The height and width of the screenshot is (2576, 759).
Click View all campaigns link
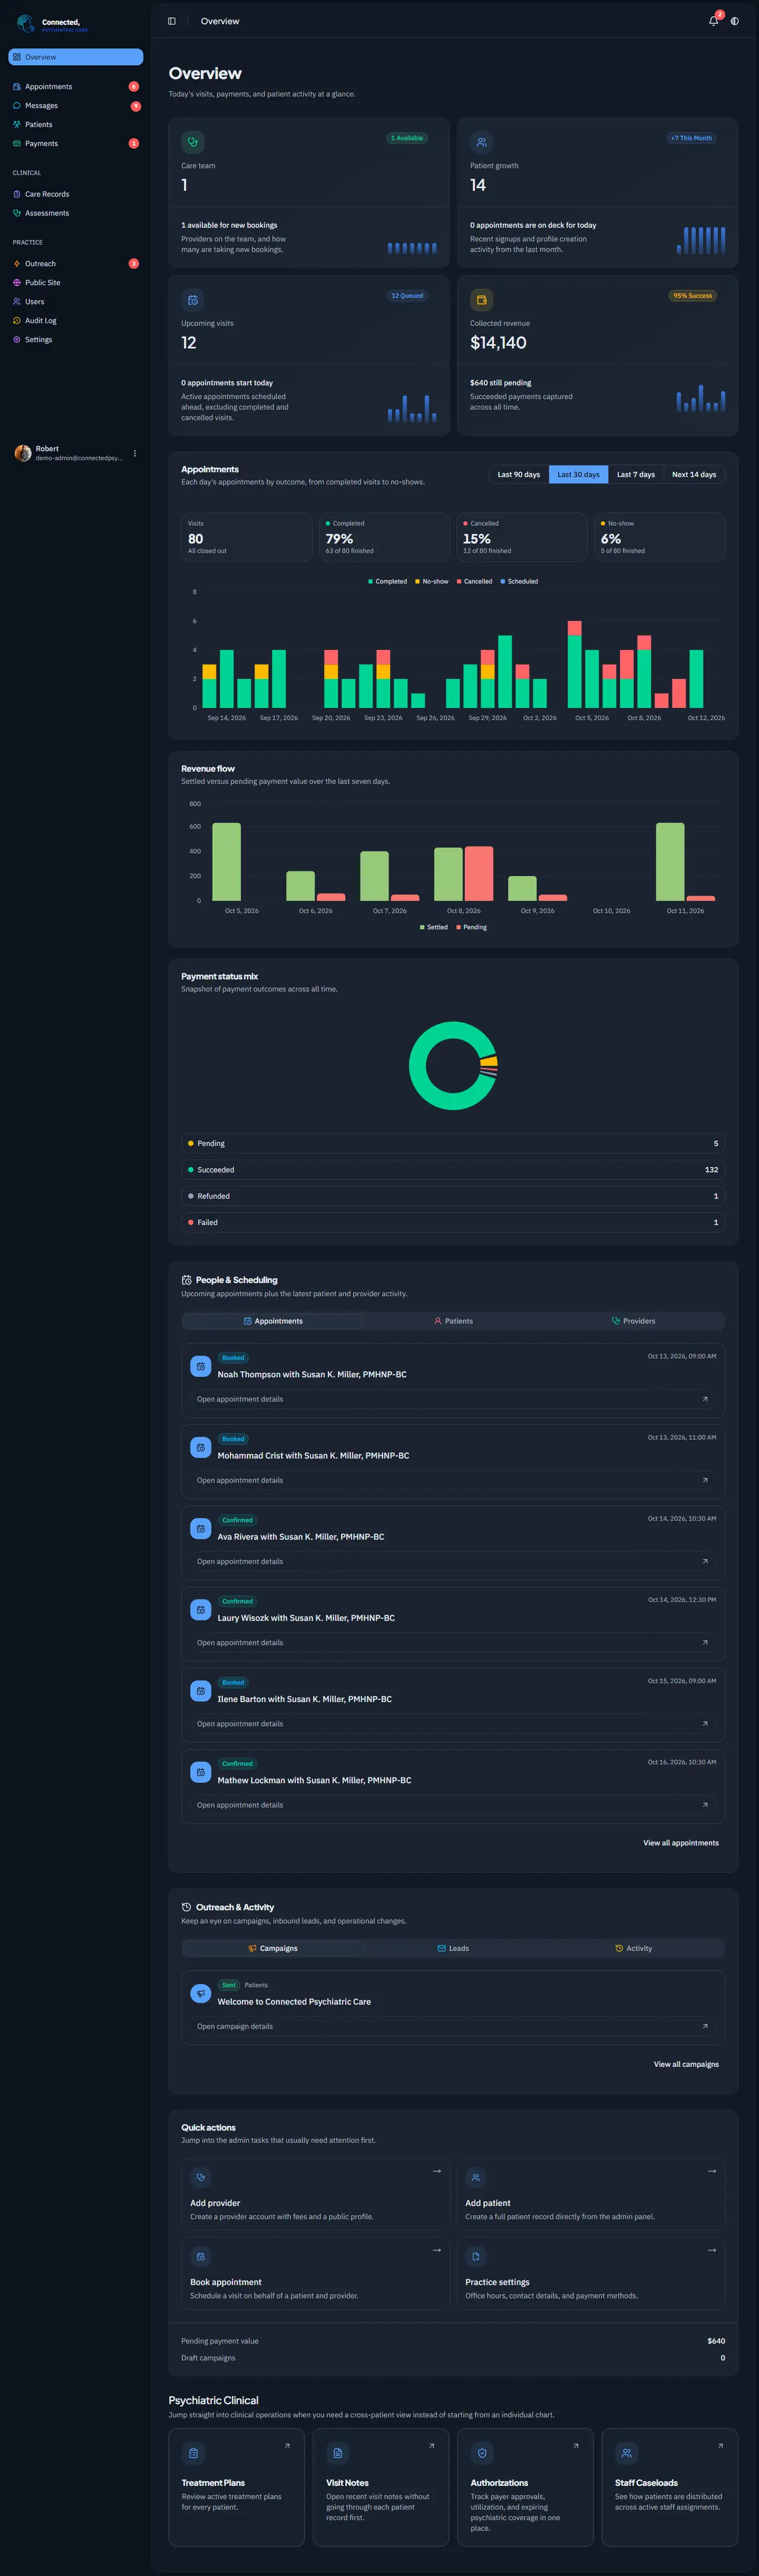tap(686, 2064)
